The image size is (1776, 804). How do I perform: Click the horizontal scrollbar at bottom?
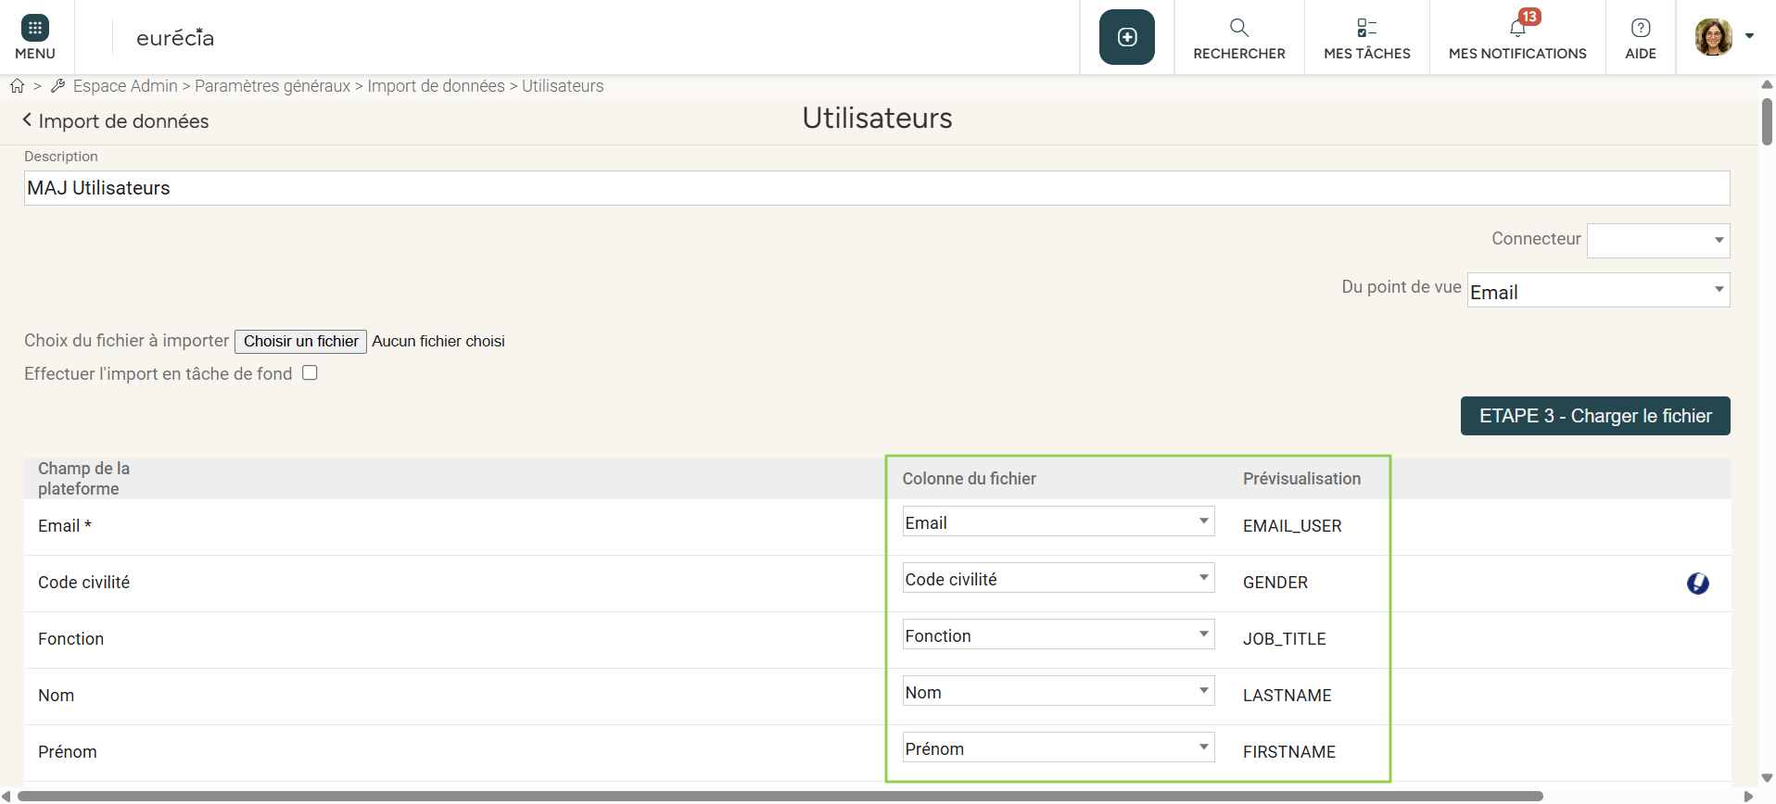[779, 796]
